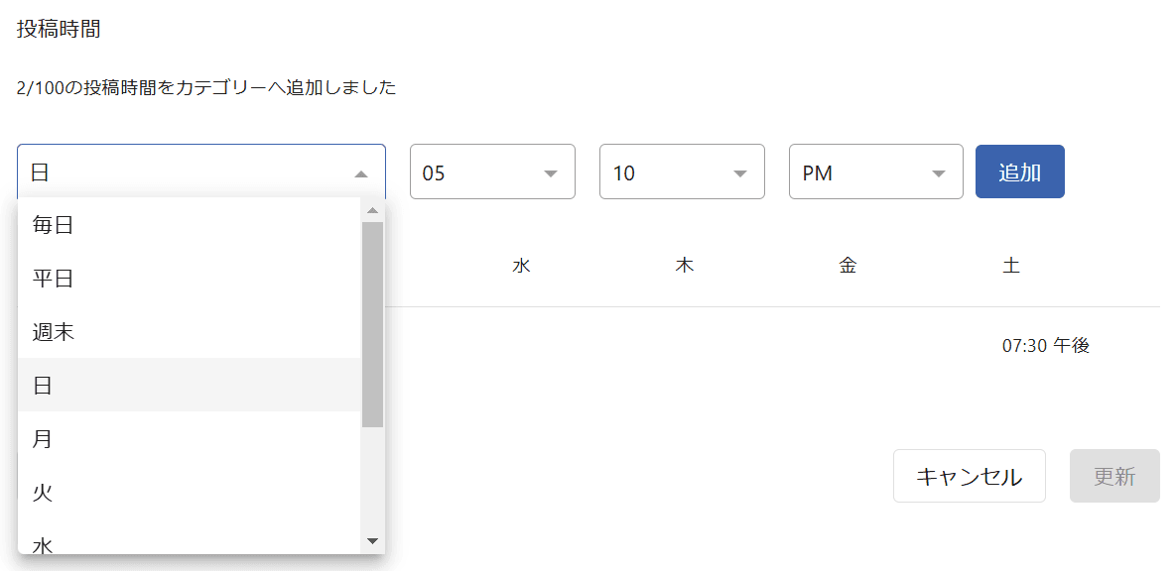Click the blue 追加 button

[1020, 171]
